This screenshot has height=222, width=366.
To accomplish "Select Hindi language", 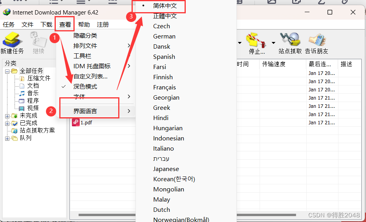I will click(161, 118).
